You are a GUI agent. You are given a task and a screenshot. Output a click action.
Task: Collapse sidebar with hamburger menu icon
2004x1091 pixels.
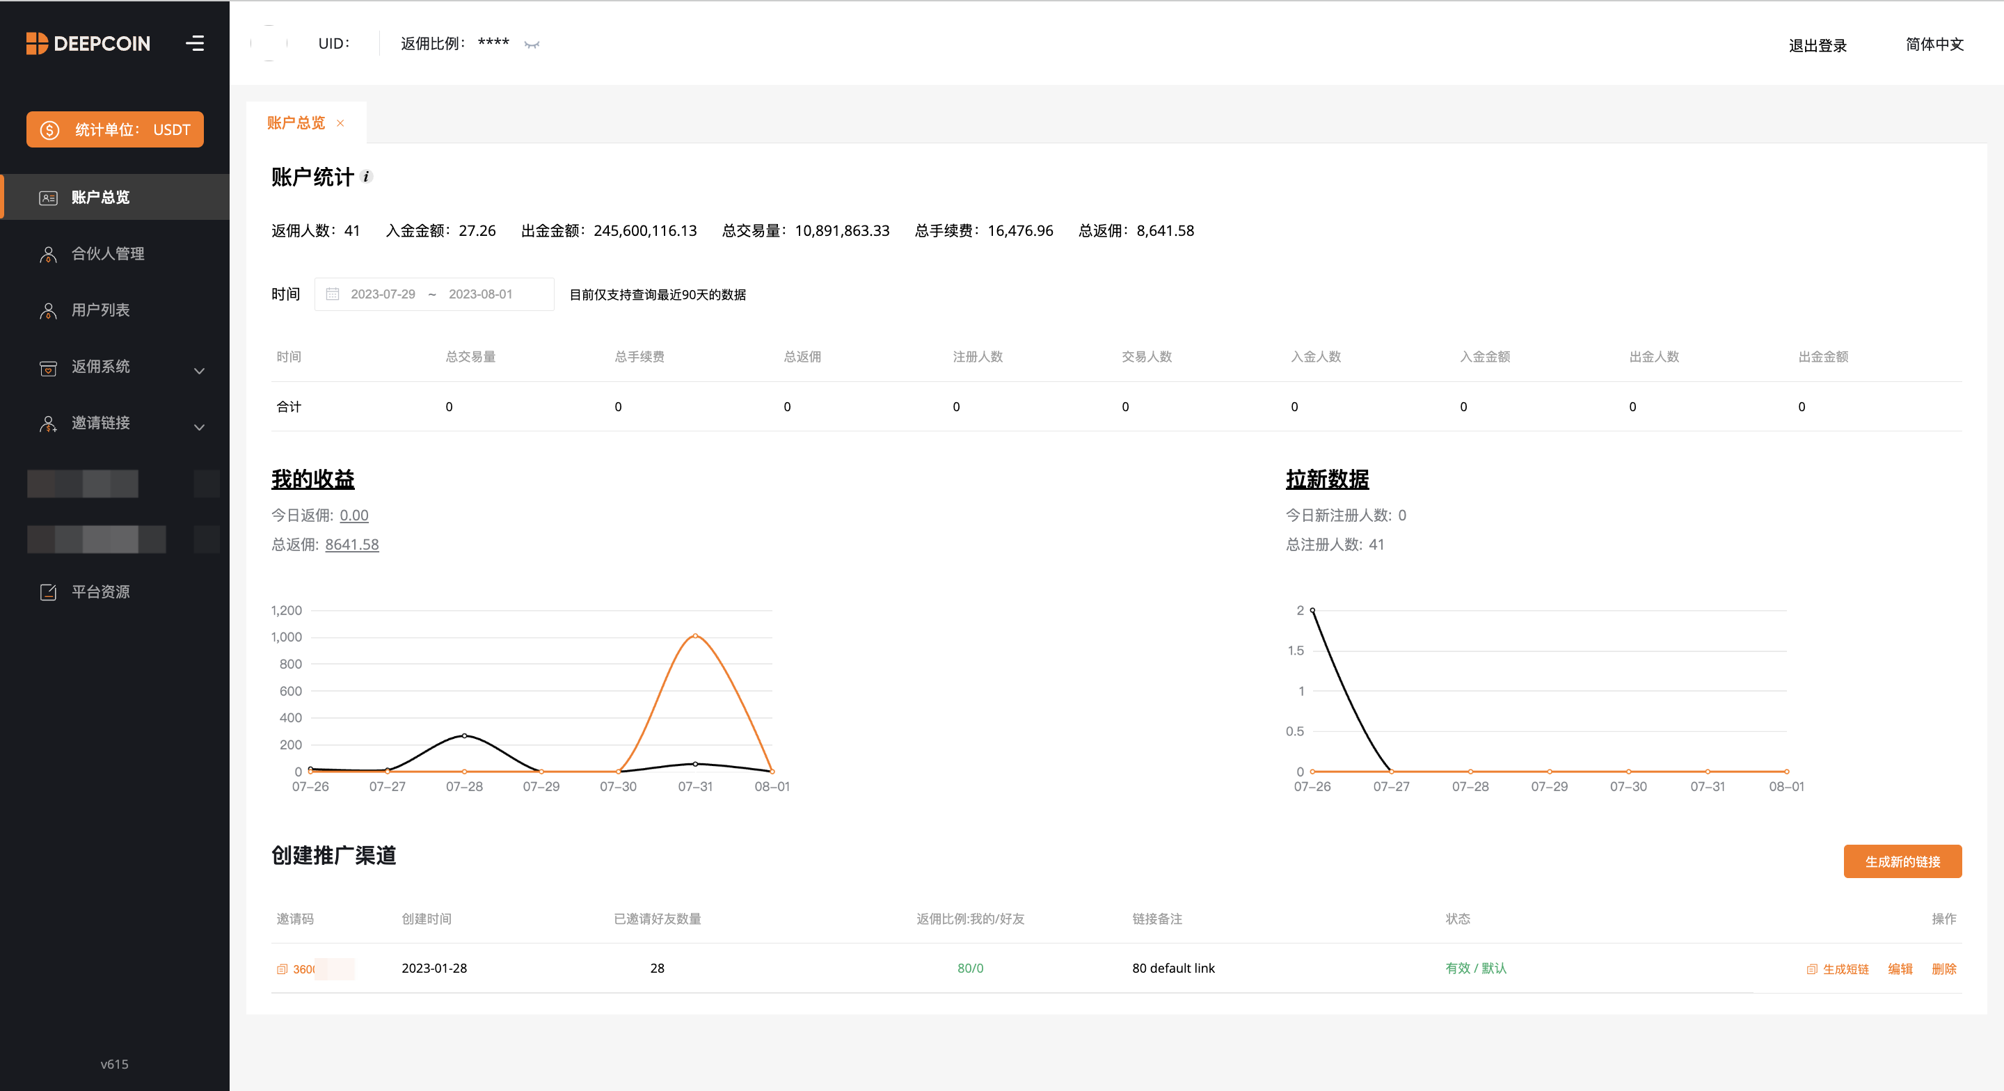click(196, 44)
